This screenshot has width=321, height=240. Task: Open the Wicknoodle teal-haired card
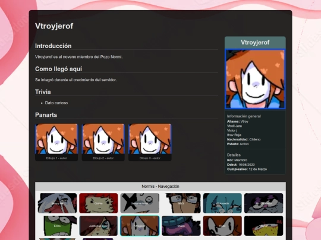[222, 203]
